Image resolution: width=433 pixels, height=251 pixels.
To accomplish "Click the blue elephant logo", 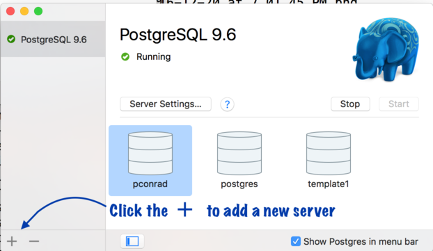I will pos(386,49).
